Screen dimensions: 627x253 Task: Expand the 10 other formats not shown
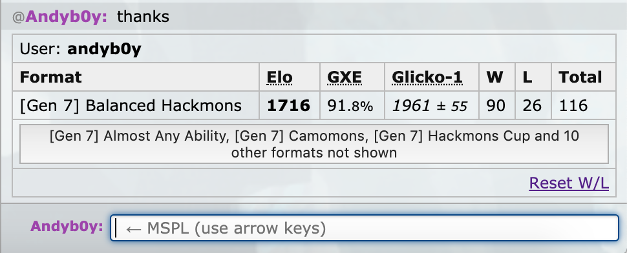pos(314,144)
